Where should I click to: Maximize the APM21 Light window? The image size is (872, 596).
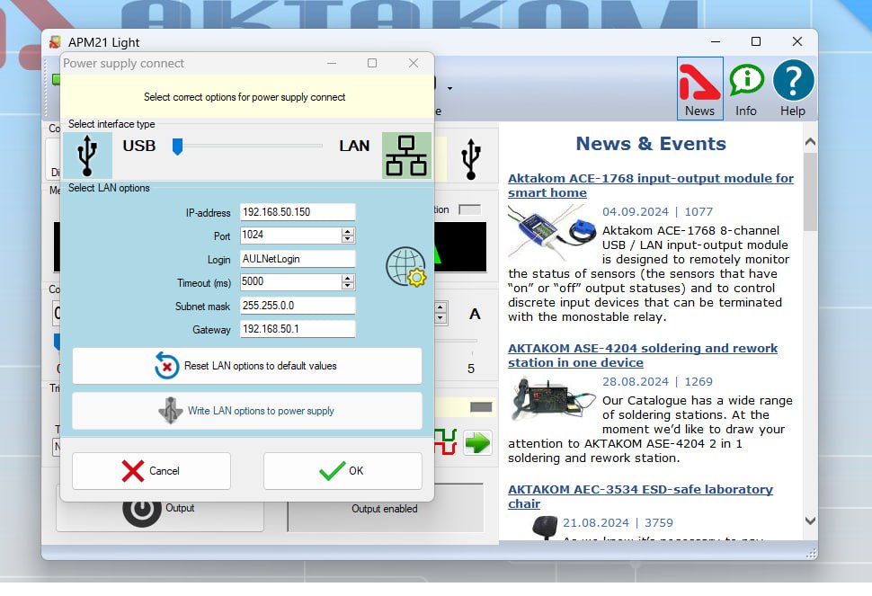tap(756, 41)
